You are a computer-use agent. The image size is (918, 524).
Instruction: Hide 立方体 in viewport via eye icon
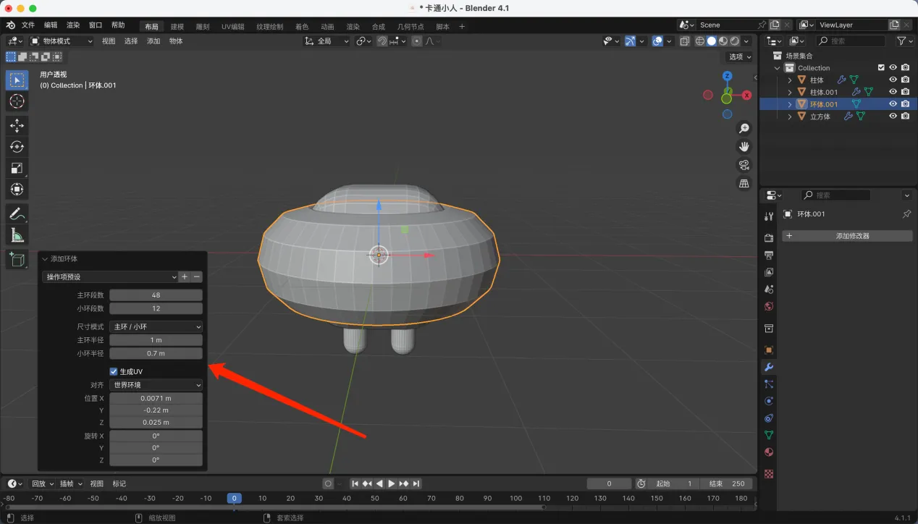tap(893, 116)
